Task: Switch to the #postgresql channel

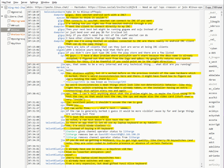Action: click(18, 39)
